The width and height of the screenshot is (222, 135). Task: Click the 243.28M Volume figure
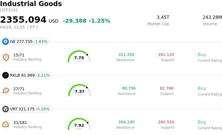(212, 17)
